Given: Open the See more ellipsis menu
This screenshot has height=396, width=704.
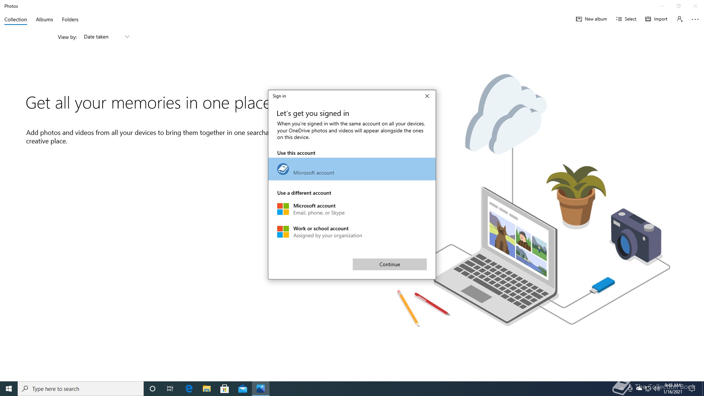Looking at the screenshot, I should click(x=695, y=19).
